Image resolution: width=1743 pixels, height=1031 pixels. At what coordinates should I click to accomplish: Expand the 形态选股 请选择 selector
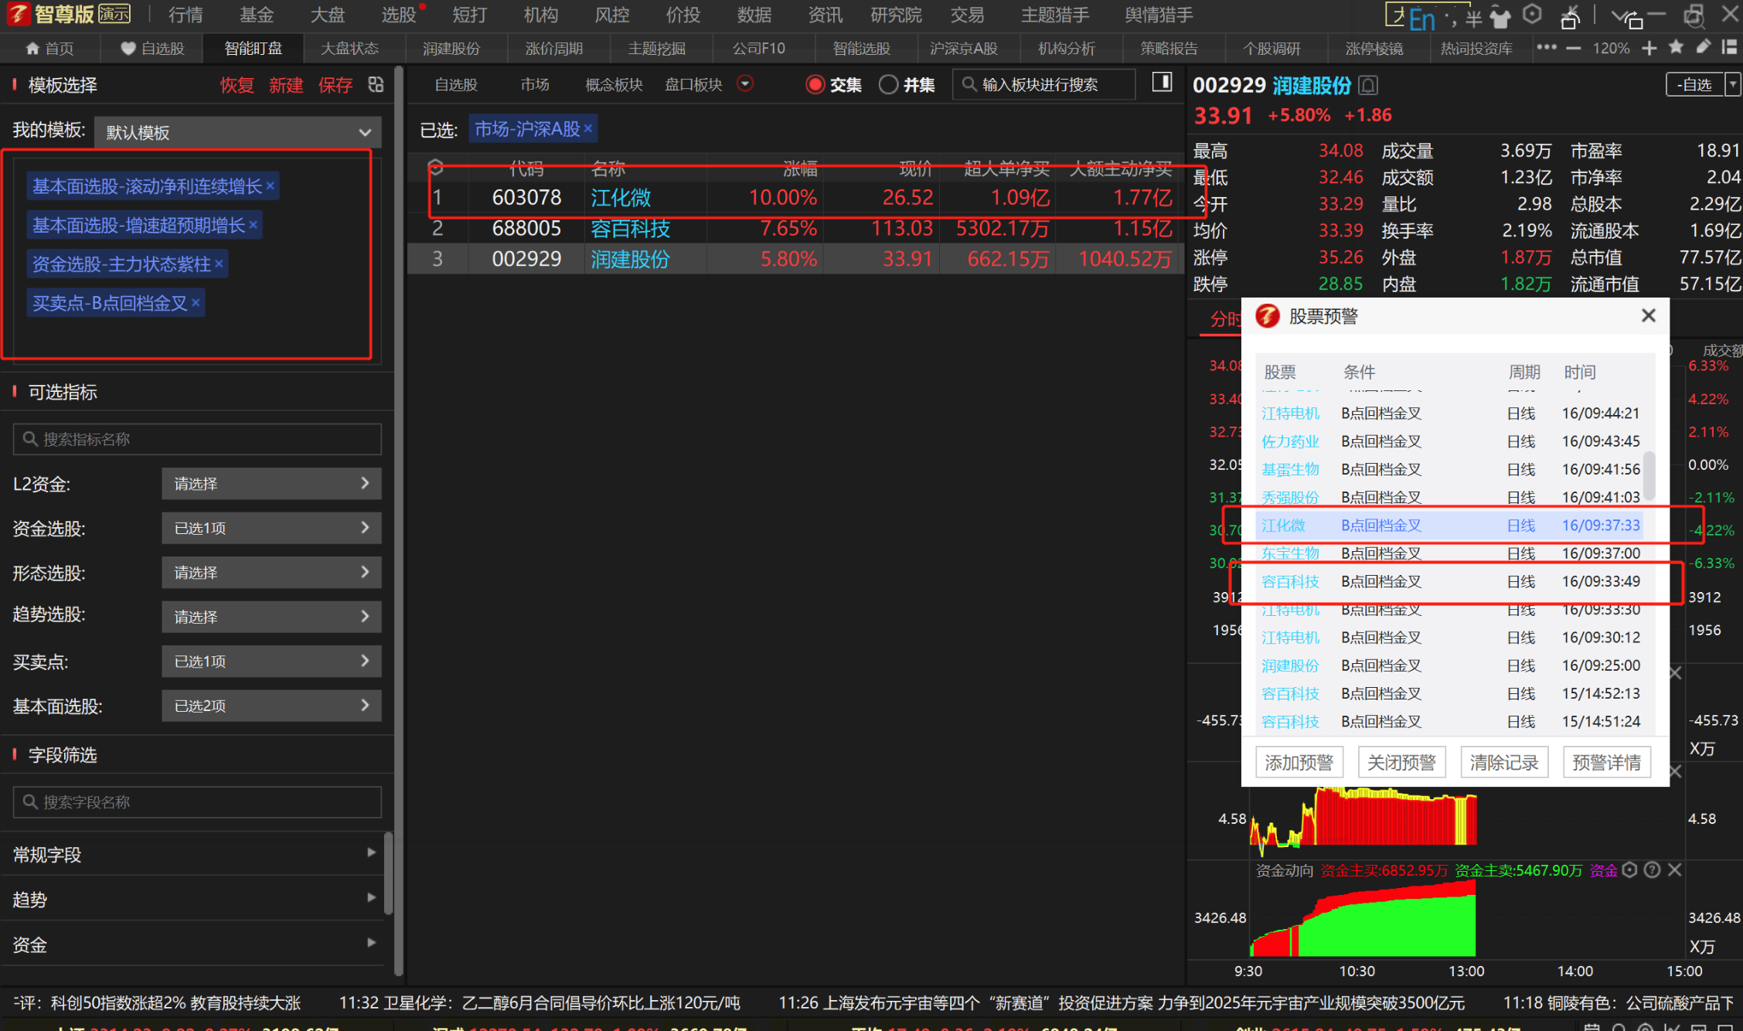point(271,573)
